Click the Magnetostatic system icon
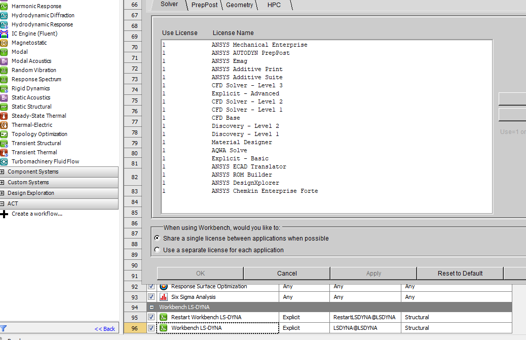Viewport: 526px width, 340px height. coord(4,43)
